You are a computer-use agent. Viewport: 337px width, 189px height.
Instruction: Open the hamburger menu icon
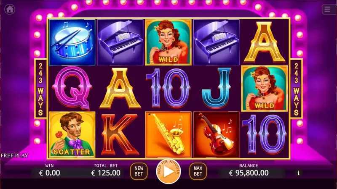[328, 9]
